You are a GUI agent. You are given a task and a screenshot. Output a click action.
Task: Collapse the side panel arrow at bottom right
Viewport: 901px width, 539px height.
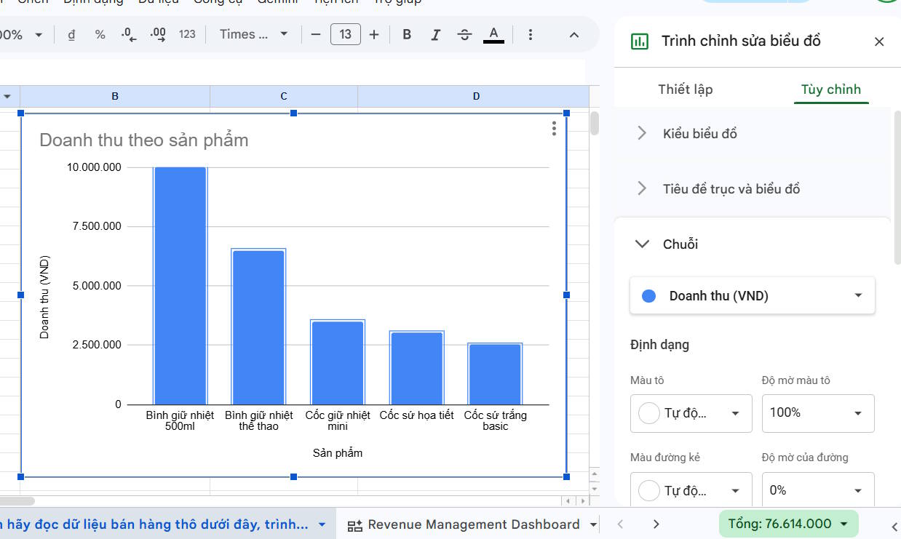(895, 526)
